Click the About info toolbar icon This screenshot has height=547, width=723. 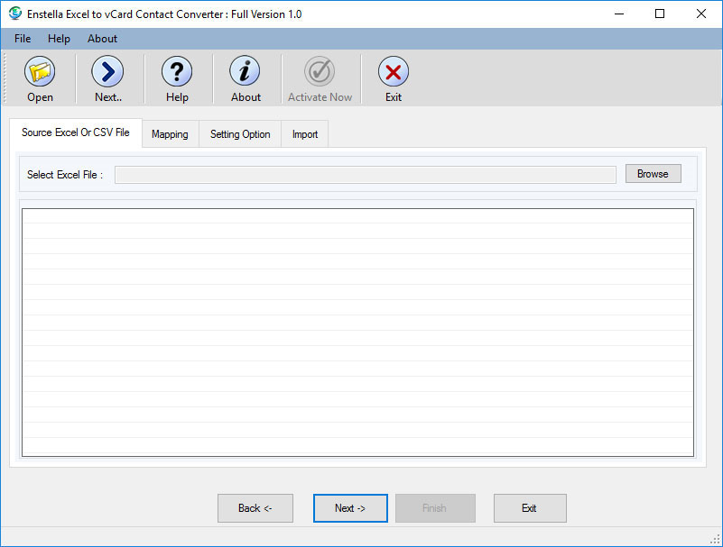pos(245,72)
